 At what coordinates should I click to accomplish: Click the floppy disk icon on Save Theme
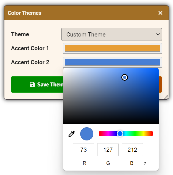click(32, 84)
